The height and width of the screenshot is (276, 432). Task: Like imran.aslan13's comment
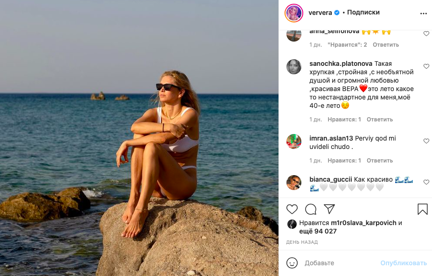(426, 141)
